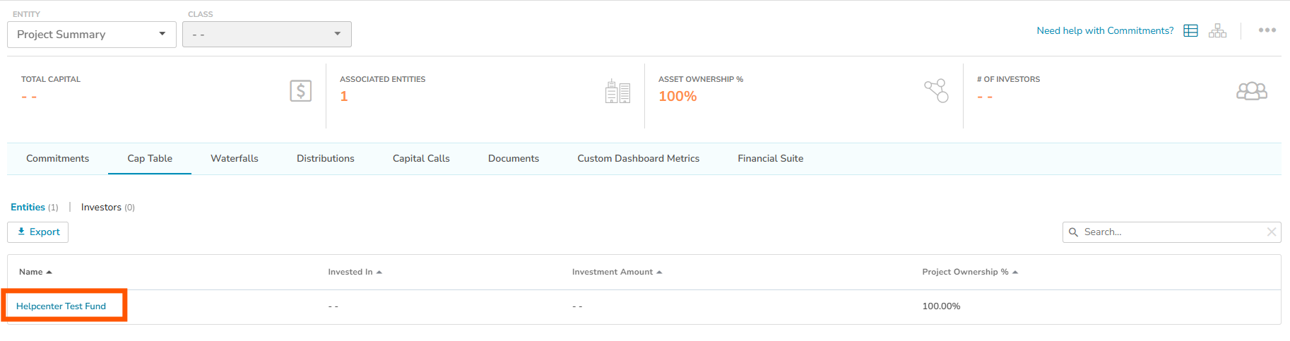The width and height of the screenshot is (1290, 341).
Task: Open the three-dot more options menu
Action: coord(1267,30)
